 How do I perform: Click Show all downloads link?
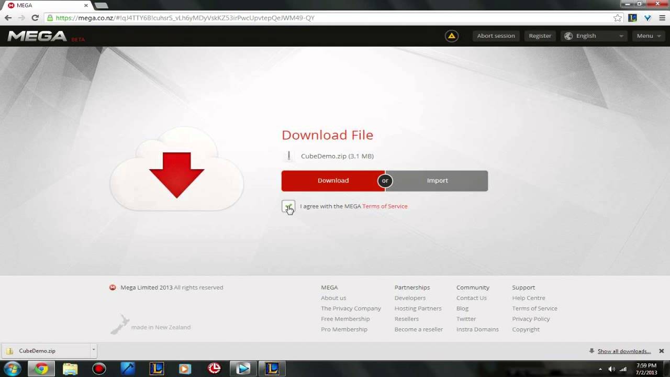tap(624, 351)
